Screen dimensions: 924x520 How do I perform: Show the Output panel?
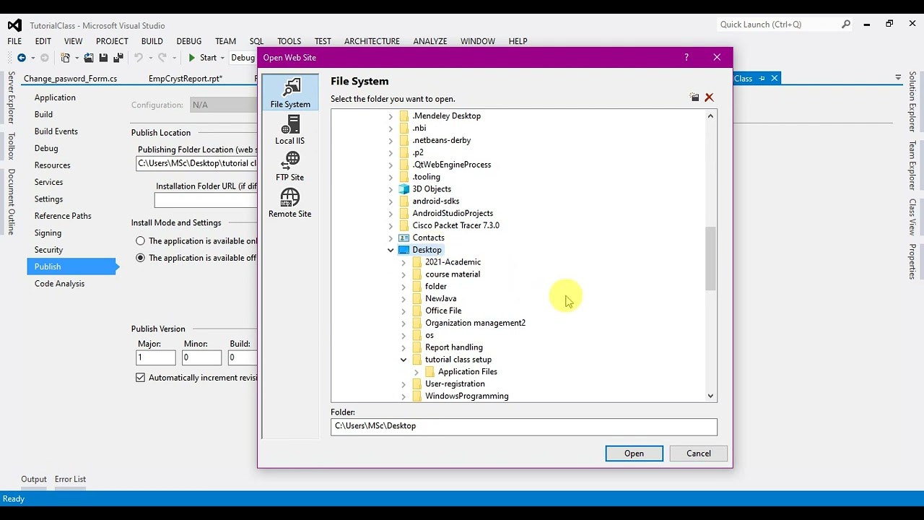coord(33,479)
